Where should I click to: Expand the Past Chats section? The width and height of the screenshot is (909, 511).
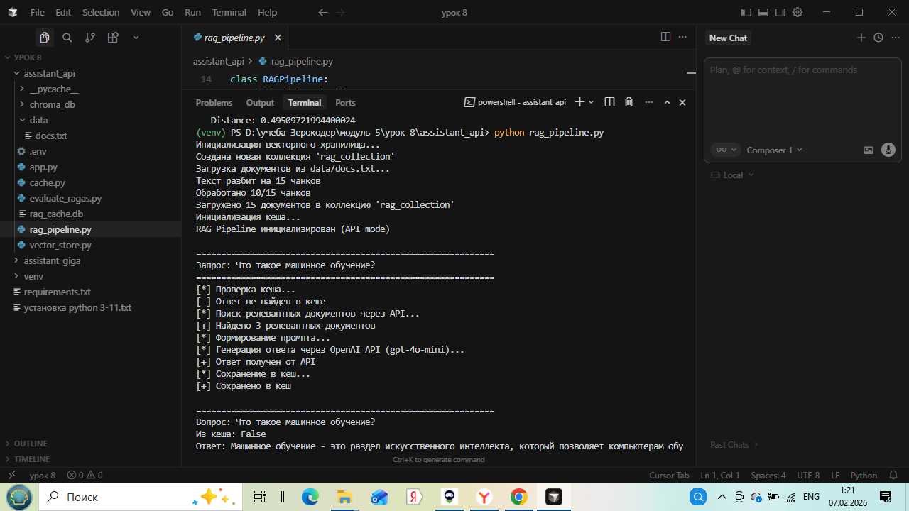734,444
